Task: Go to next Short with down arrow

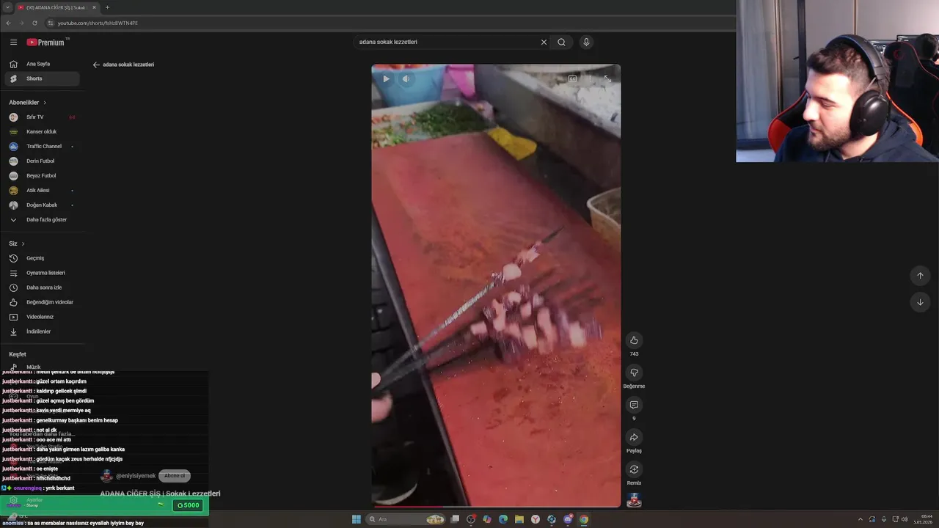Action: pyautogui.click(x=920, y=302)
